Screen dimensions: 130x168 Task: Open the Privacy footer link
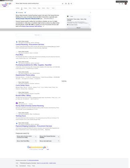click(x=29, y=166)
